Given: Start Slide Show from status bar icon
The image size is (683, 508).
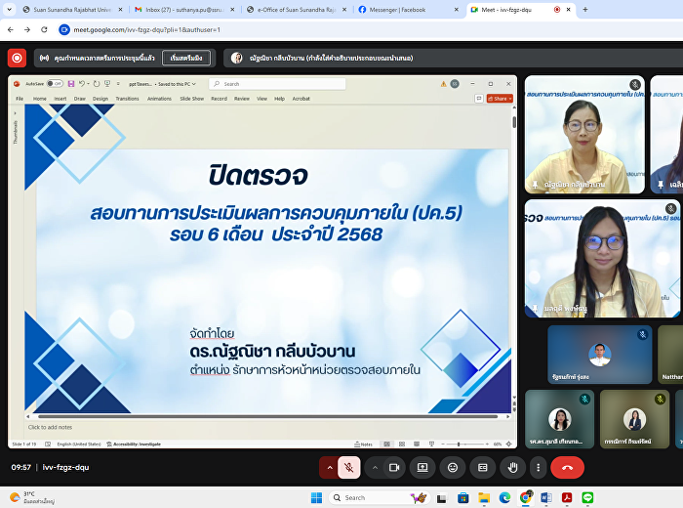Looking at the screenshot, I should tap(431, 444).
